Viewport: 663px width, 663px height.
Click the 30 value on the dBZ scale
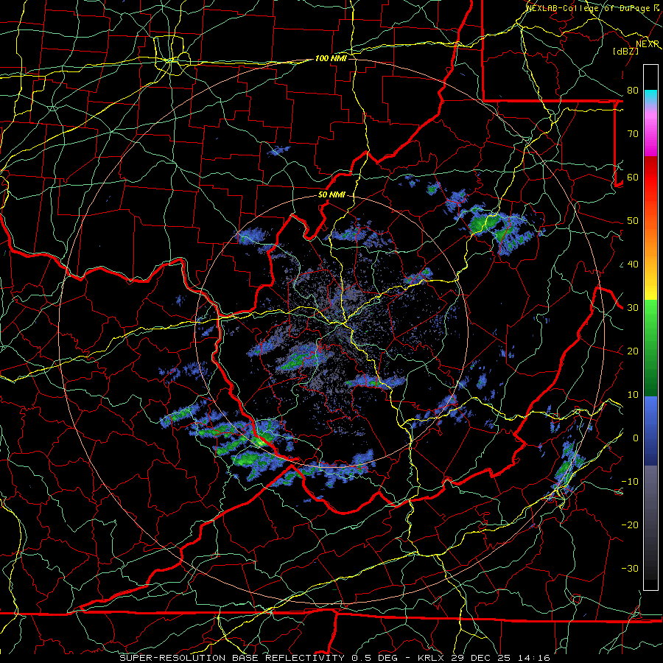coord(633,308)
